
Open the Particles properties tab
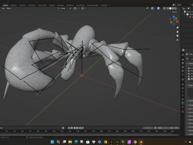click(x=183, y=92)
